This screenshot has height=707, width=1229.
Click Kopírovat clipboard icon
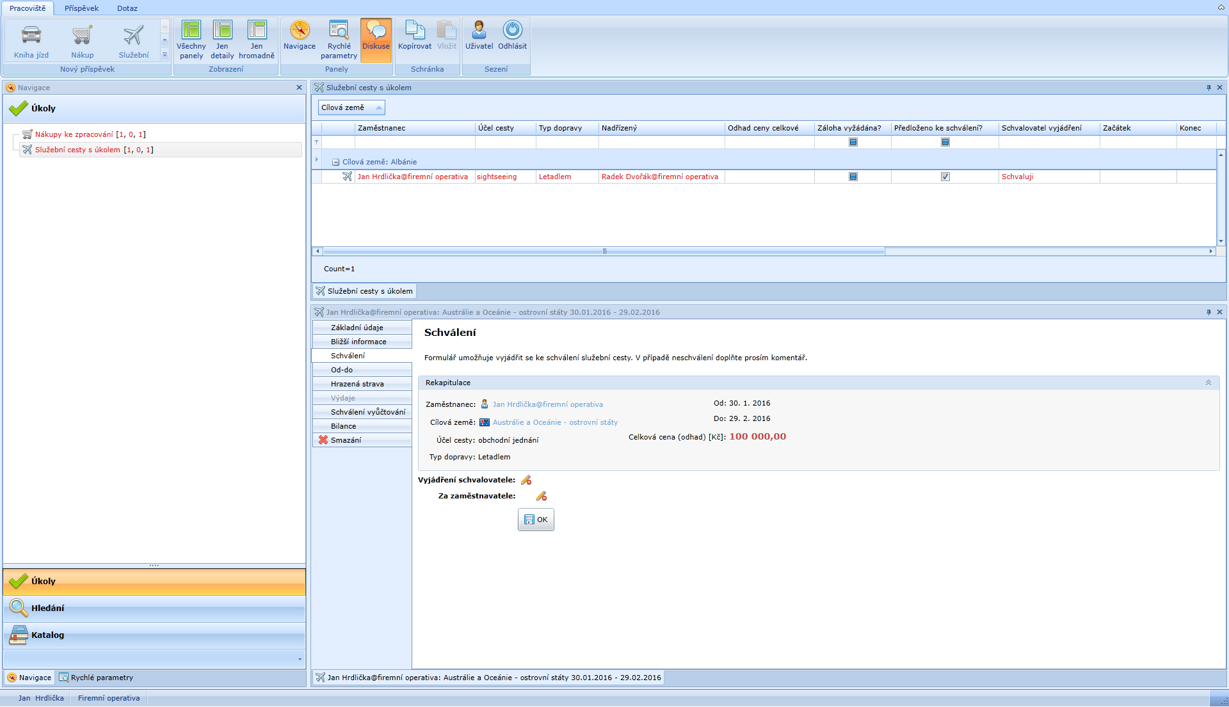tap(414, 30)
